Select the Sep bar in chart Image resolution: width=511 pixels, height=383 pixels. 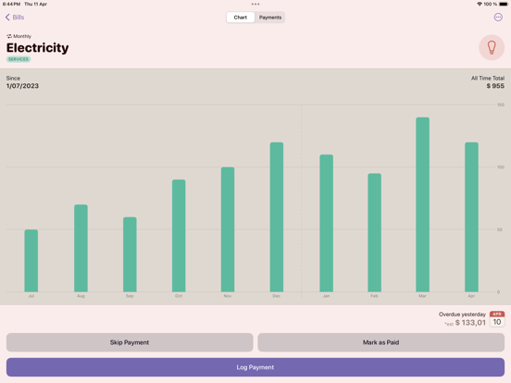tap(130, 254)
